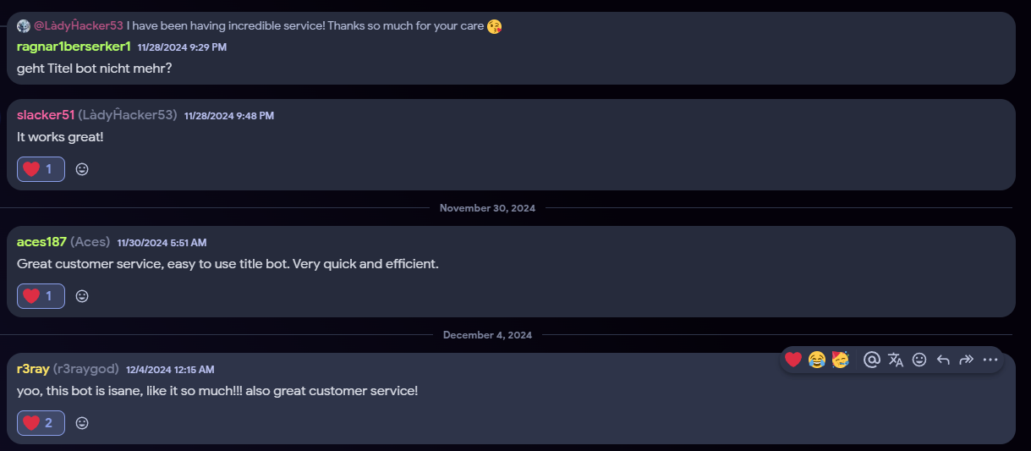Add reaction smiley under aces187's message
Screen dimensions: 1031x451
(x=82, y=296)
